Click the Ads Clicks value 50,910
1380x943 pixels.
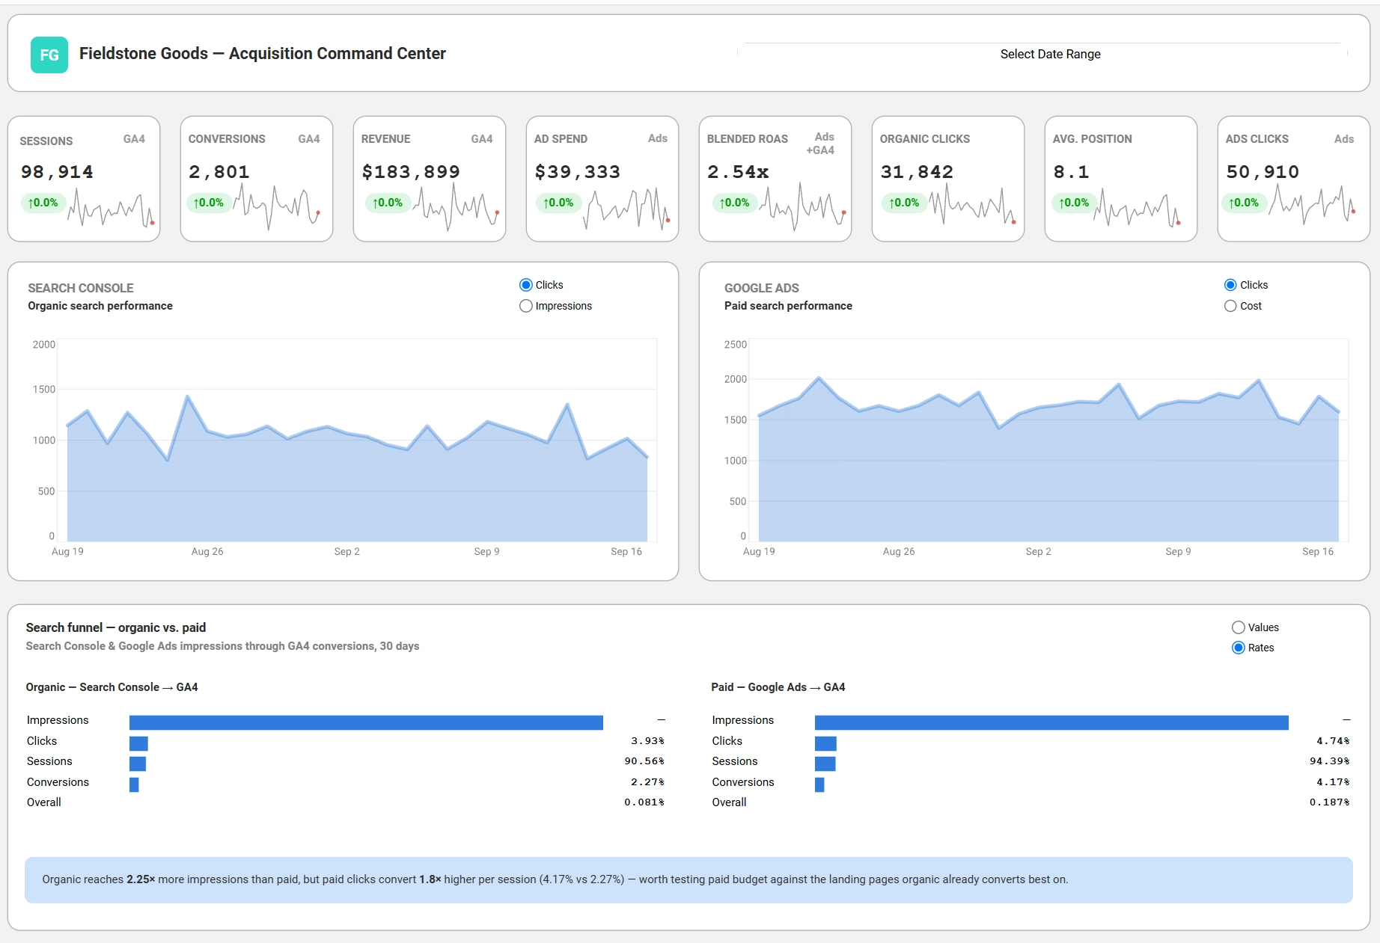(x=1263, y=172)
